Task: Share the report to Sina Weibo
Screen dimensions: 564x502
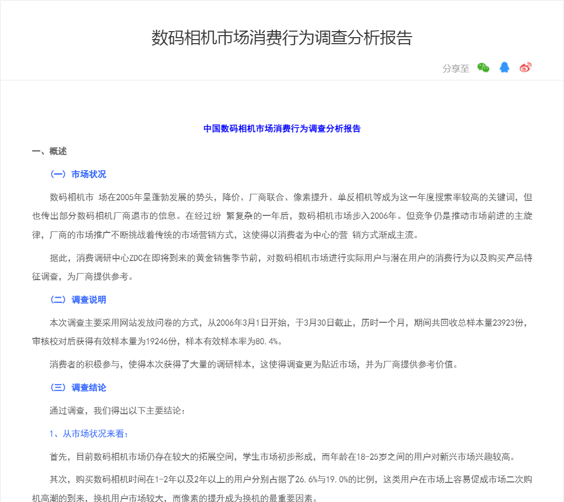Action: (x=525, y=67)
